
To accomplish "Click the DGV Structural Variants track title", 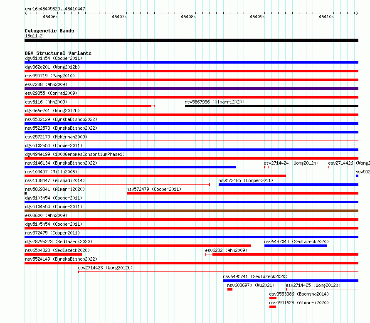I will pos(58,53).
